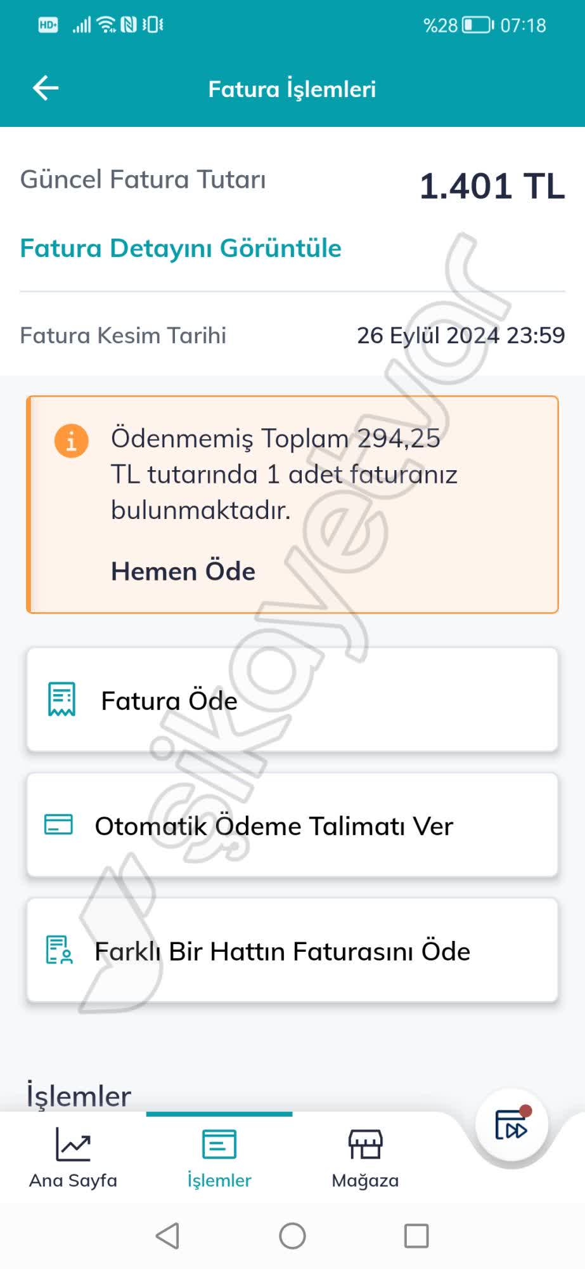Screen dimensions: 585x1269
Task: Open Fatura Detayını Görüntüle link
Action: [181, 248]
